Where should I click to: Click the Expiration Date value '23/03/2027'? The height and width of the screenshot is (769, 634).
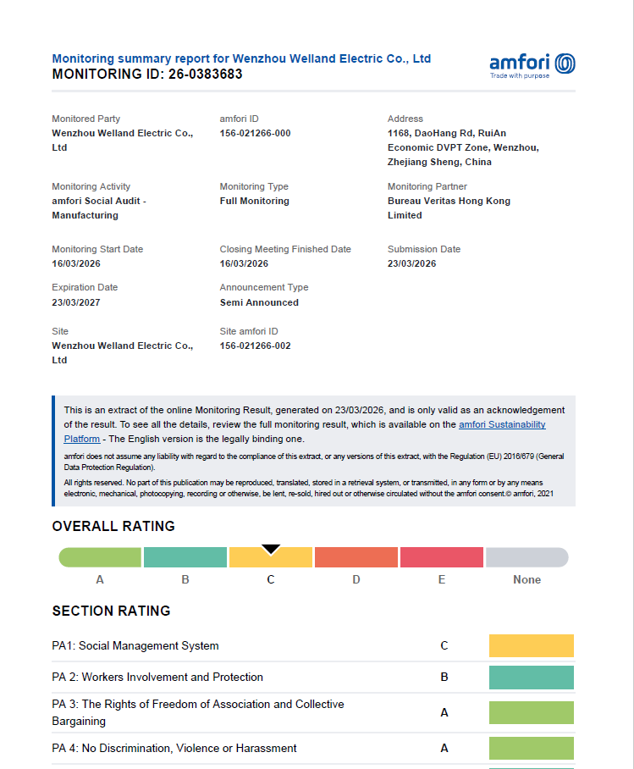(x=76, y=302)
